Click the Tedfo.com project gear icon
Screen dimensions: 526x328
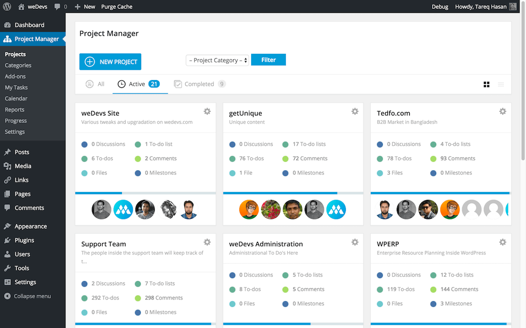502,111
